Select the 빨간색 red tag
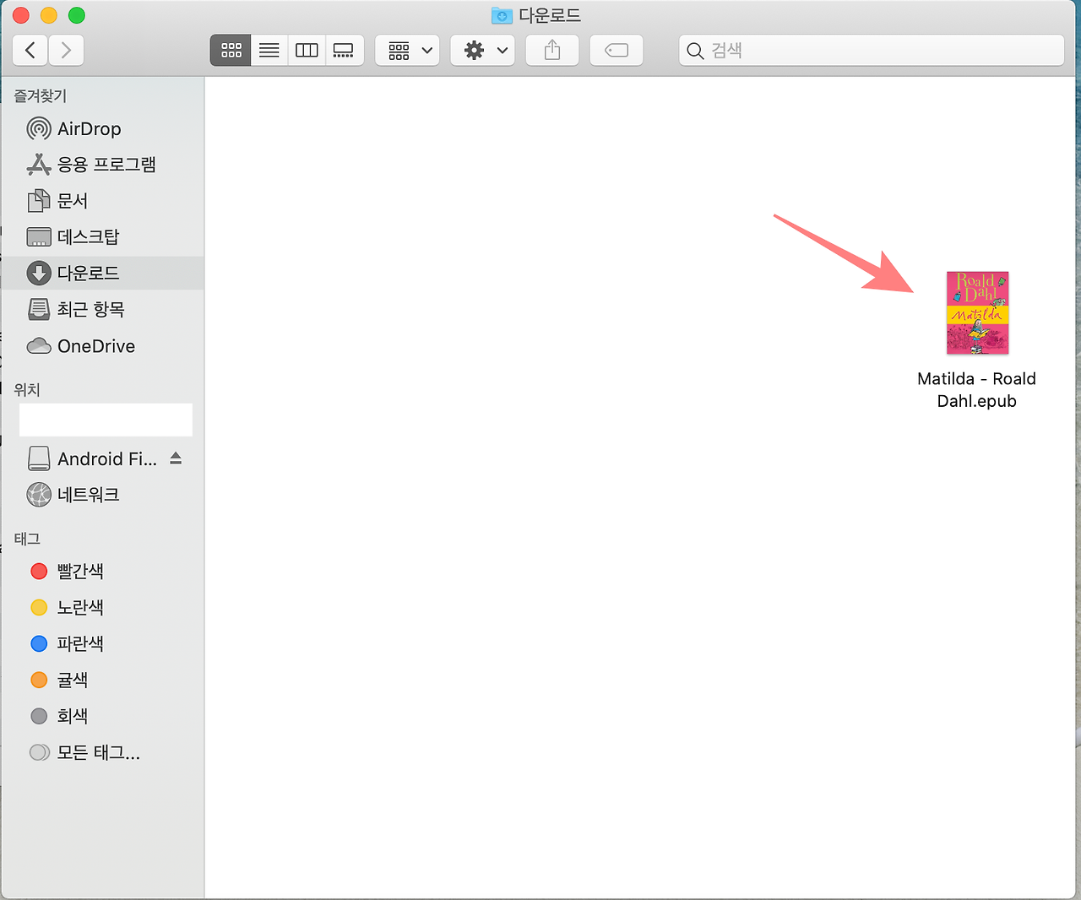Image resolution: width=1081 pixels, height=900 pixels. (101, 572)
